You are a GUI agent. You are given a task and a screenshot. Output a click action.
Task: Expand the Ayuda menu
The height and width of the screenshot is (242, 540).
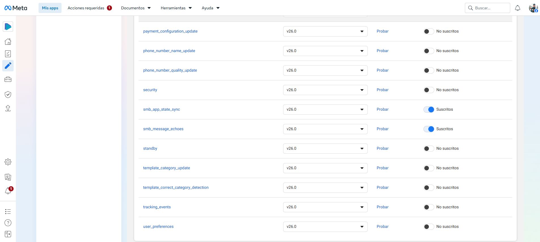(x=211, y=8)
